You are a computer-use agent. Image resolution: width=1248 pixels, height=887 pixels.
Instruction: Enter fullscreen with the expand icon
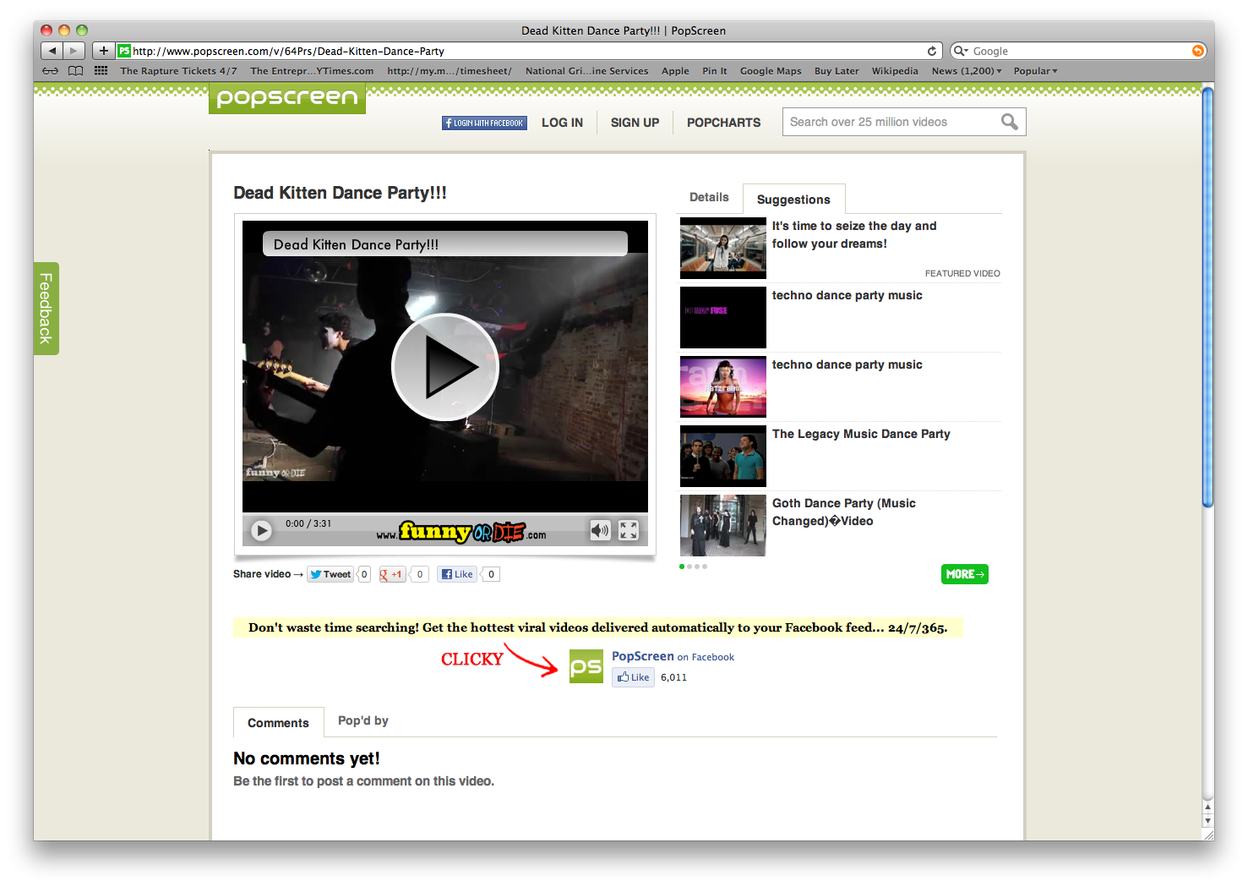(629, 530)
